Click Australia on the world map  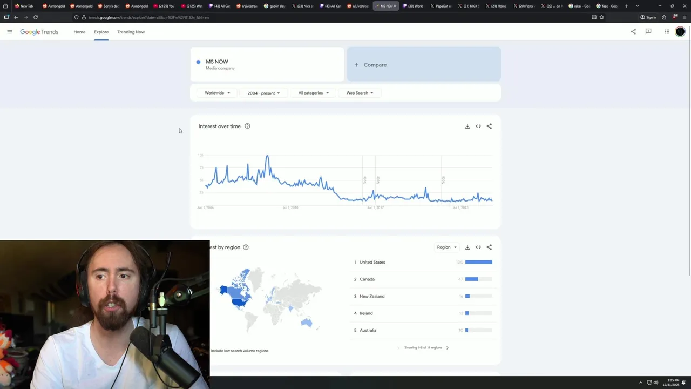306,323
